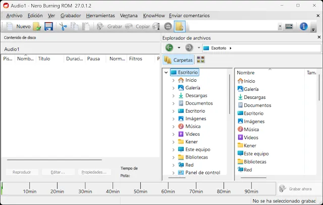
Task: Toggle the file browser toolbar icon
Action: coord(180,26)
